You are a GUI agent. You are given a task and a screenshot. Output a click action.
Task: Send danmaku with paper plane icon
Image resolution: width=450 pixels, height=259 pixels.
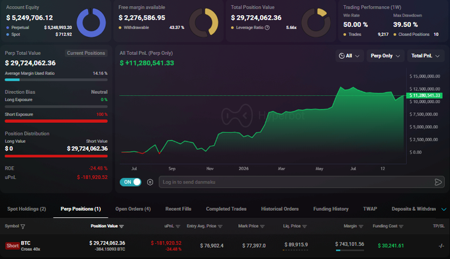click(x=438, y=182)
